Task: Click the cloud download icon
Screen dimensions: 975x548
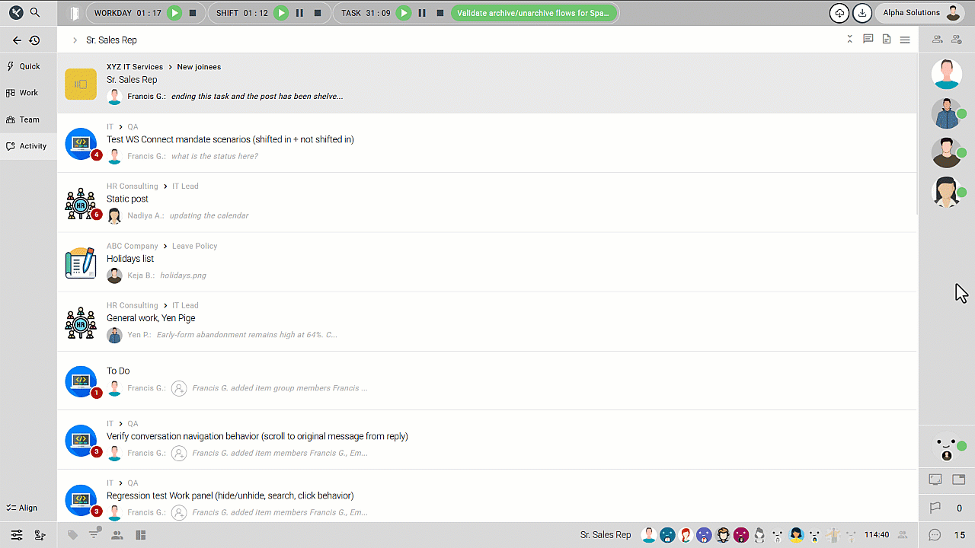Action: pyautogui.click(x=839, y=13)
